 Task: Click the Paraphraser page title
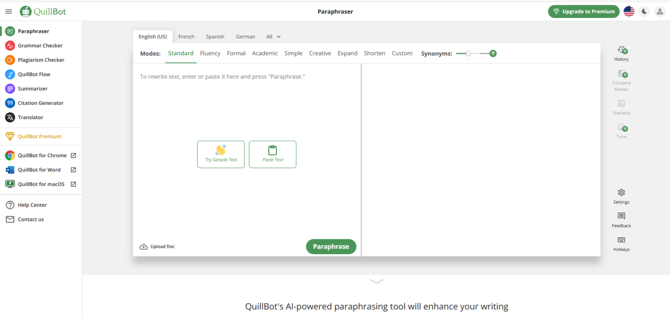point(336,11)
